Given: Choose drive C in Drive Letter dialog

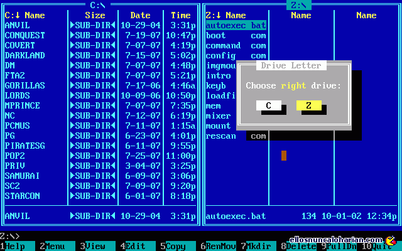Looking at the screenshot, I should (269, 105).
